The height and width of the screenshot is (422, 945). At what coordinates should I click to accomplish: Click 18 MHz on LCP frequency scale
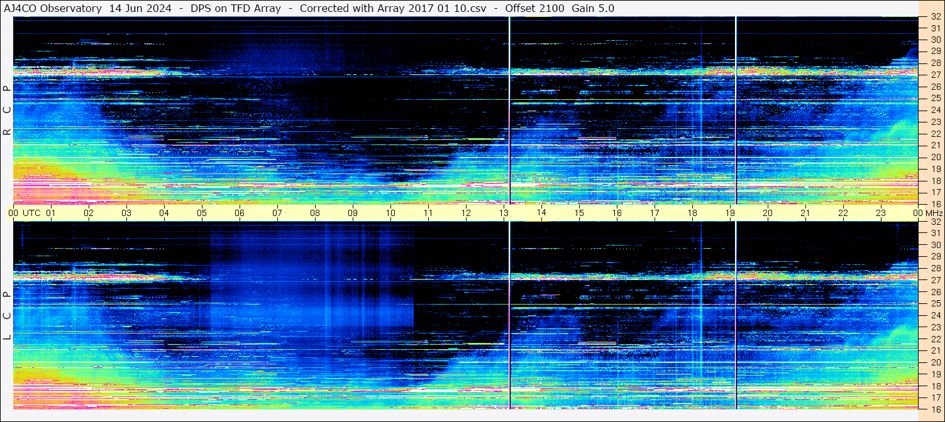(935, 386)
